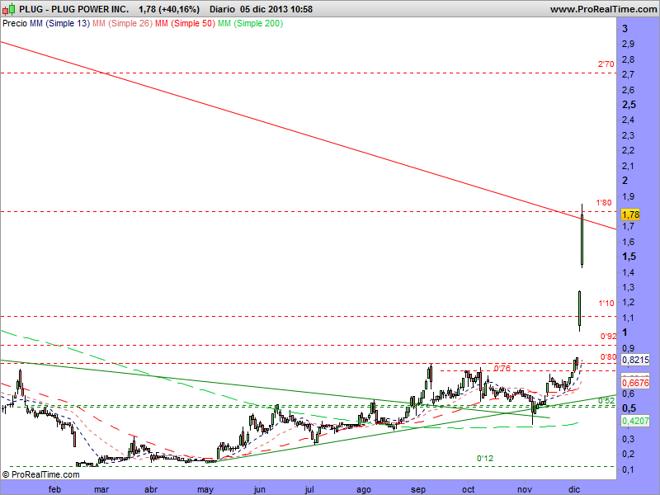Click the 1,78 (+40,16%) price change text
Viewport: 660px width, 495px height.
pyautogui.click(x=169, y=9)
